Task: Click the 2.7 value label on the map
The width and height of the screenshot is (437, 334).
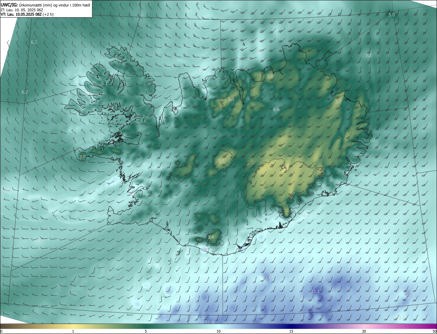Action: pos(338,102)
